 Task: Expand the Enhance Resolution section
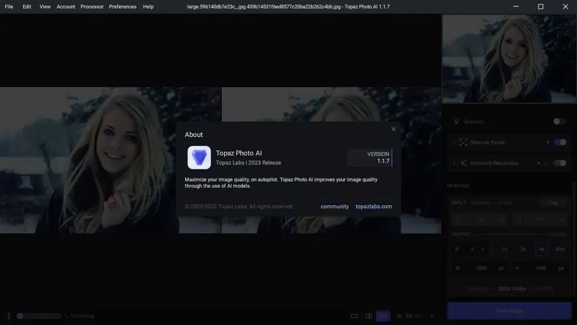point(454,163)
